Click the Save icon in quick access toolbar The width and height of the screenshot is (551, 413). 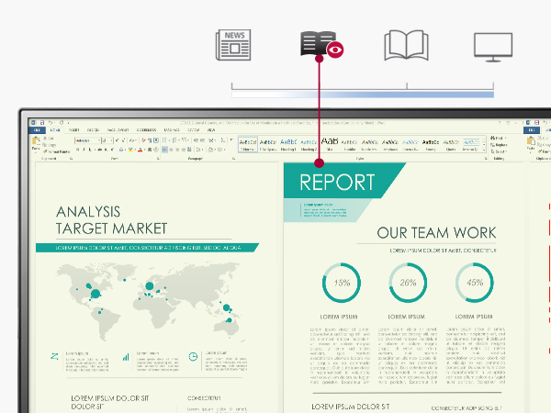(x=40, y=122)
